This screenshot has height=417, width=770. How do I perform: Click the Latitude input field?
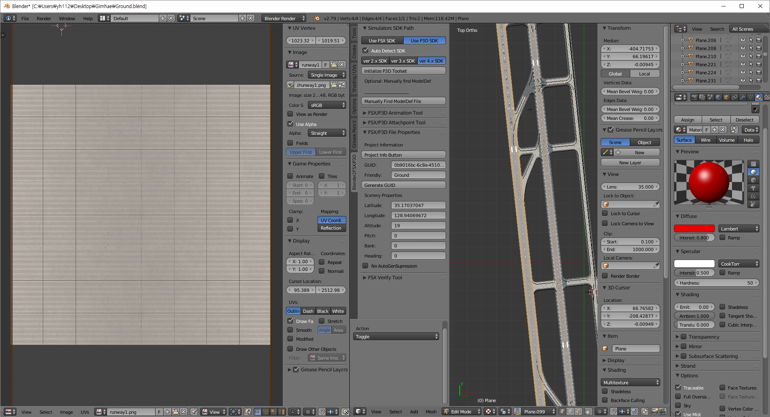click(418, 205)
